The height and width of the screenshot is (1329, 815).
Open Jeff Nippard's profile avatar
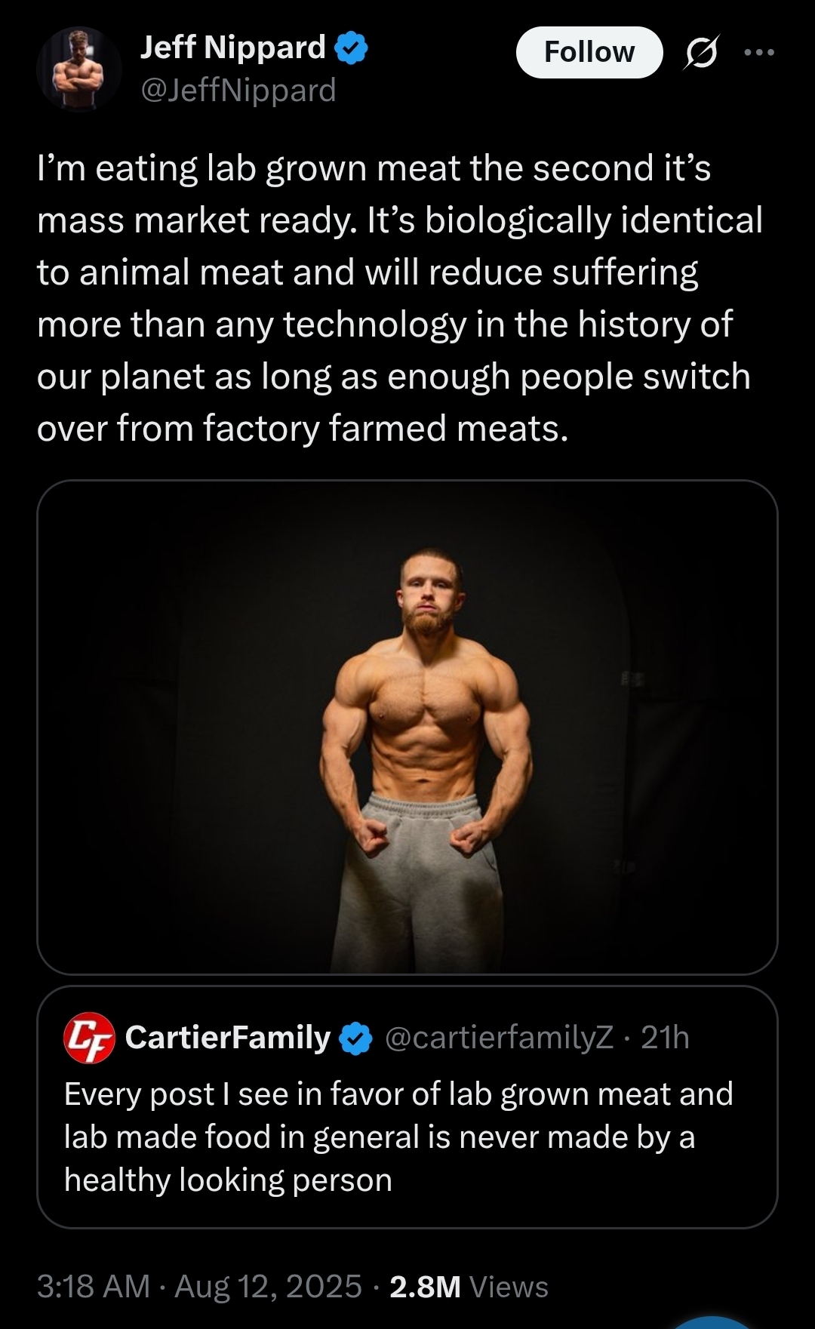point(79,69)
